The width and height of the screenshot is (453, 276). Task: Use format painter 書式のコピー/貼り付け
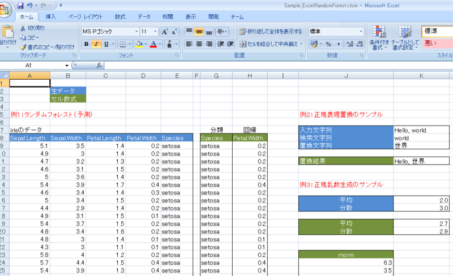[48, 47]
